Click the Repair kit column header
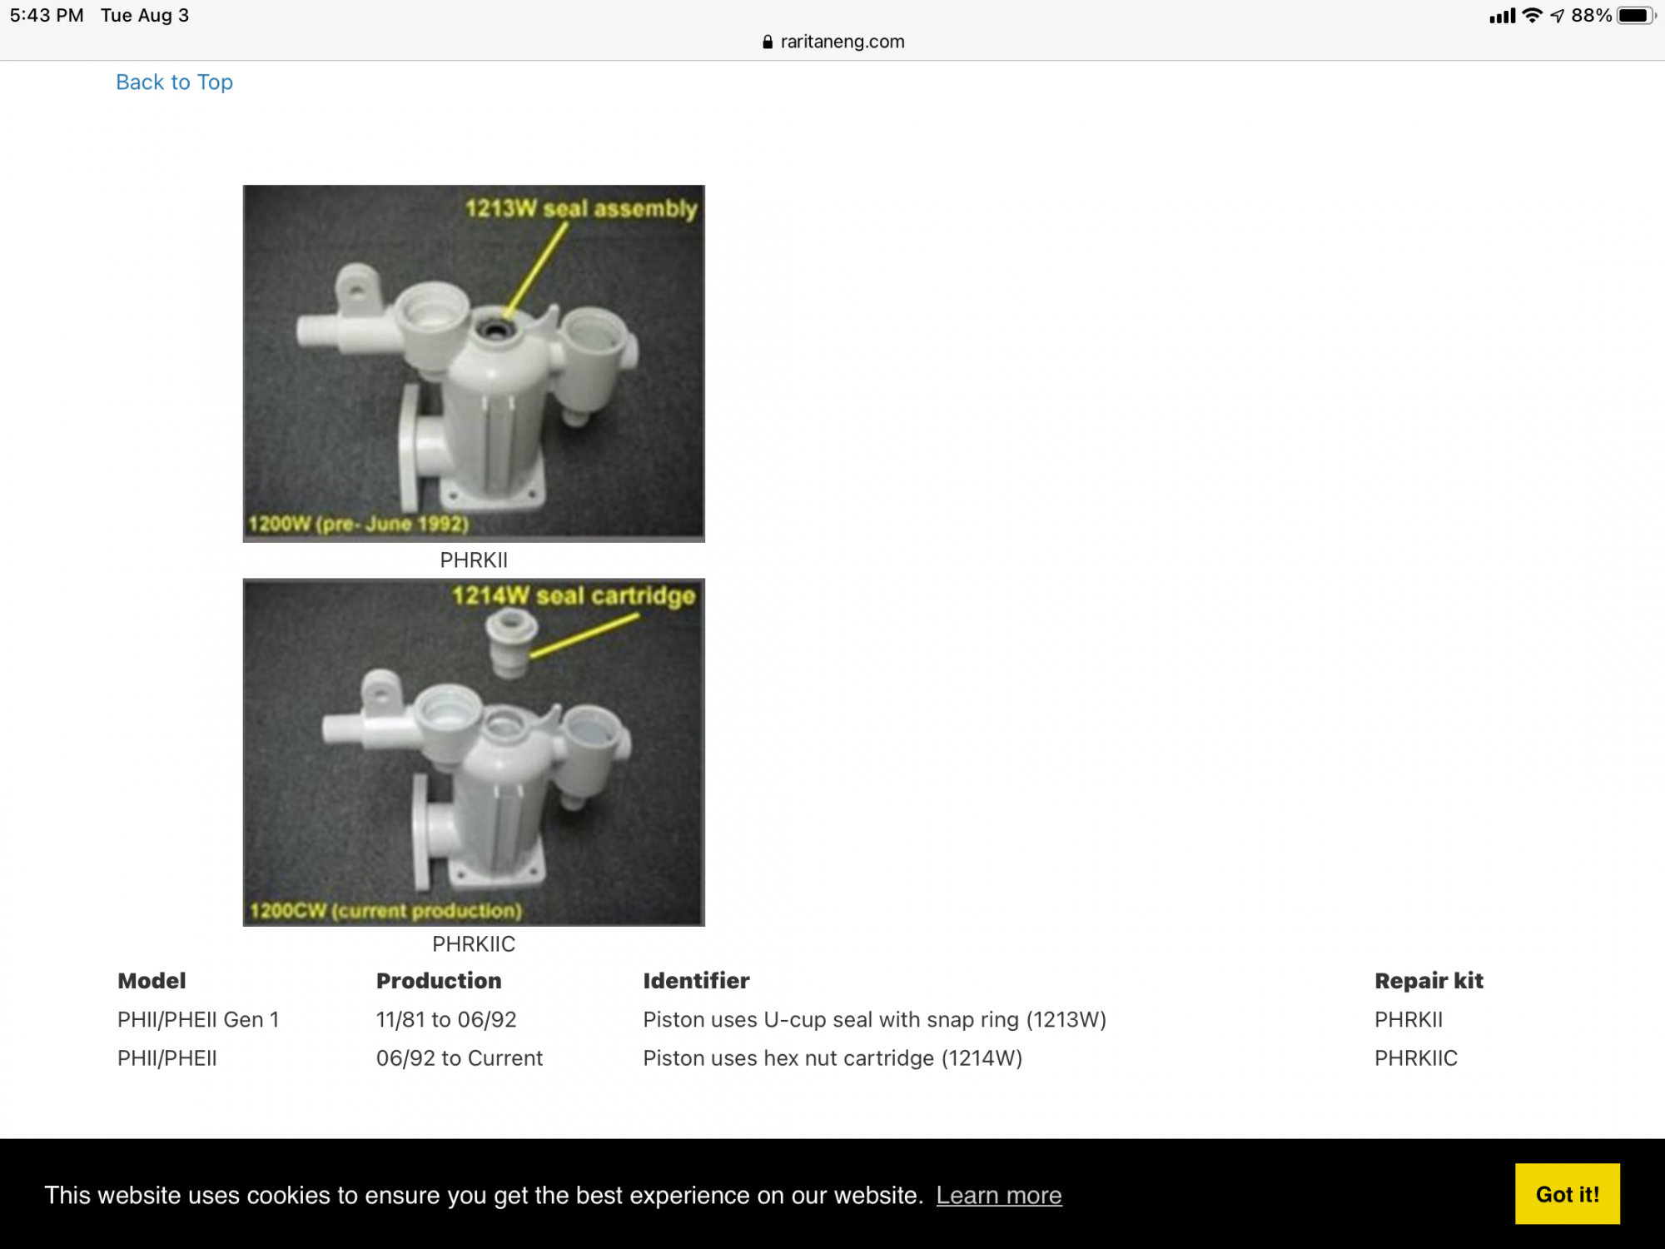This screenshot has height=1249, width=1665. pos(1429,981)
